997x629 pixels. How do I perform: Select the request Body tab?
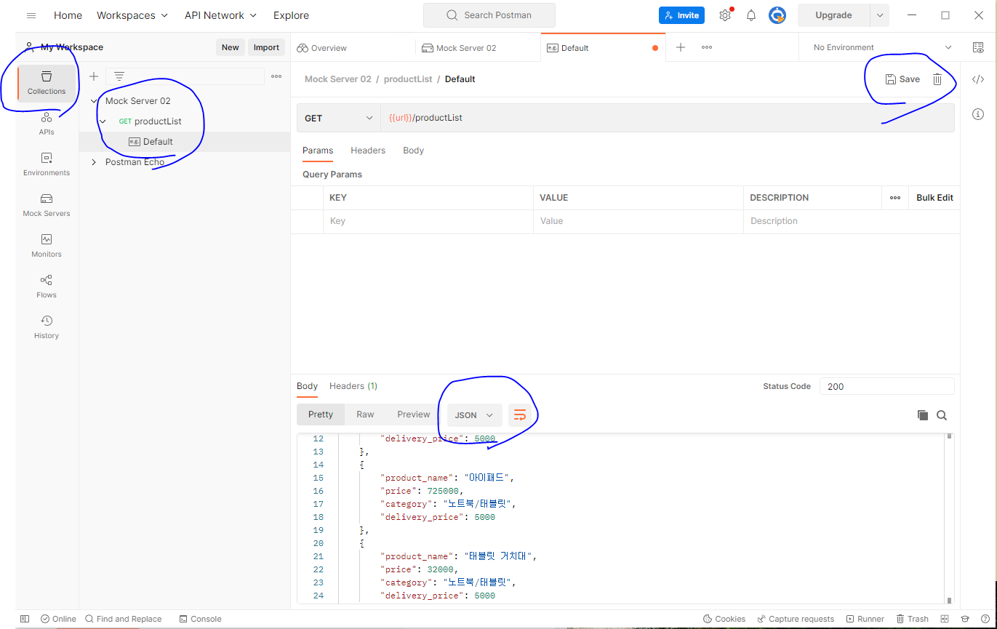tap(413, 151)
